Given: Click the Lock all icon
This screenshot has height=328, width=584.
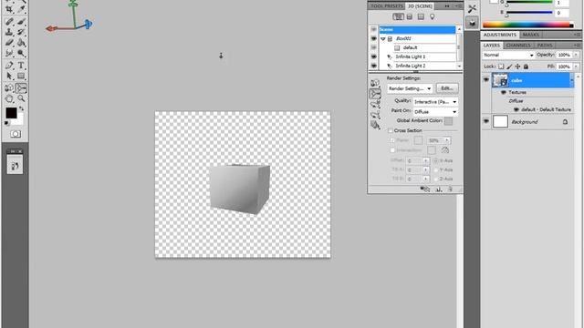Looking at the screenshot, I should tap(526, 67).
